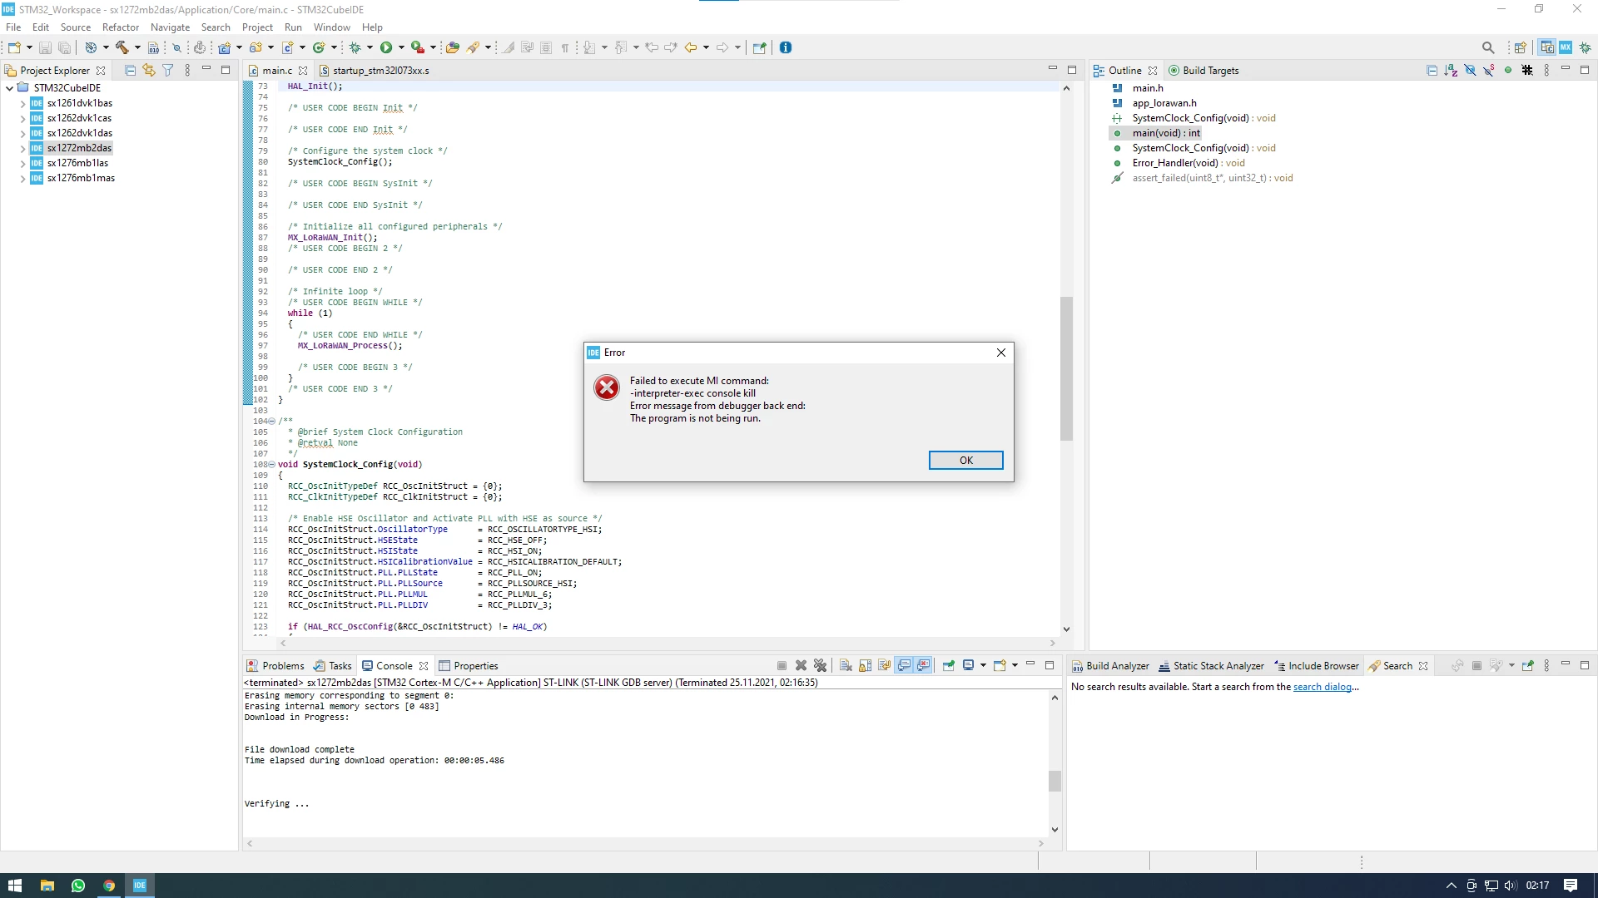Switch to the Debug perspective bug icon
Viewport: 1598px width, 898px height.
[1585, 47]
